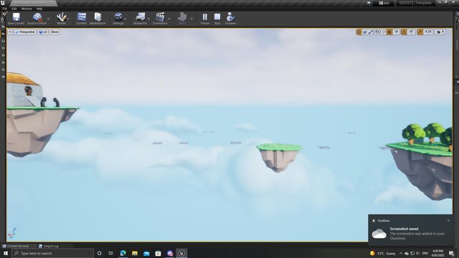Toggle surface snapping icon
The height and width of the screenshot is (258, 459).
coord(383,32)
